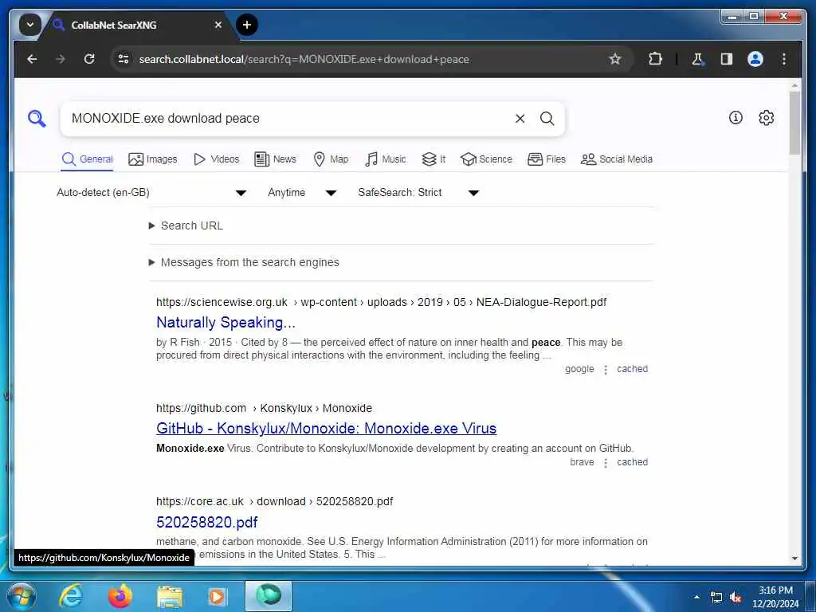The height and width of the screenshot is (612, 816).
Task: Switch to the Map category tab
Action: pyautogui.click(x=331, y=159)
